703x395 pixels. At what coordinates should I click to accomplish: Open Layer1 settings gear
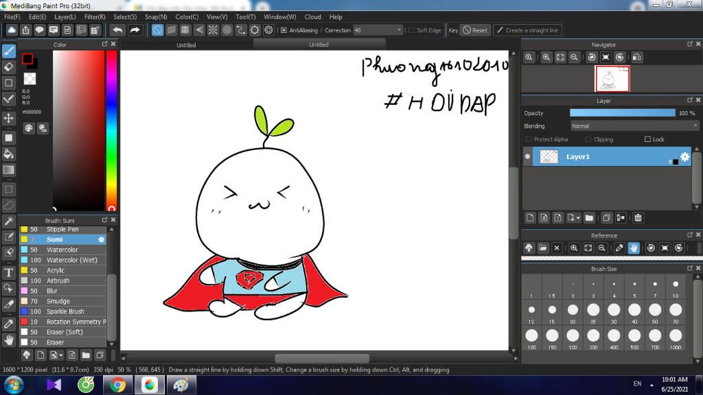pos(684,157)
